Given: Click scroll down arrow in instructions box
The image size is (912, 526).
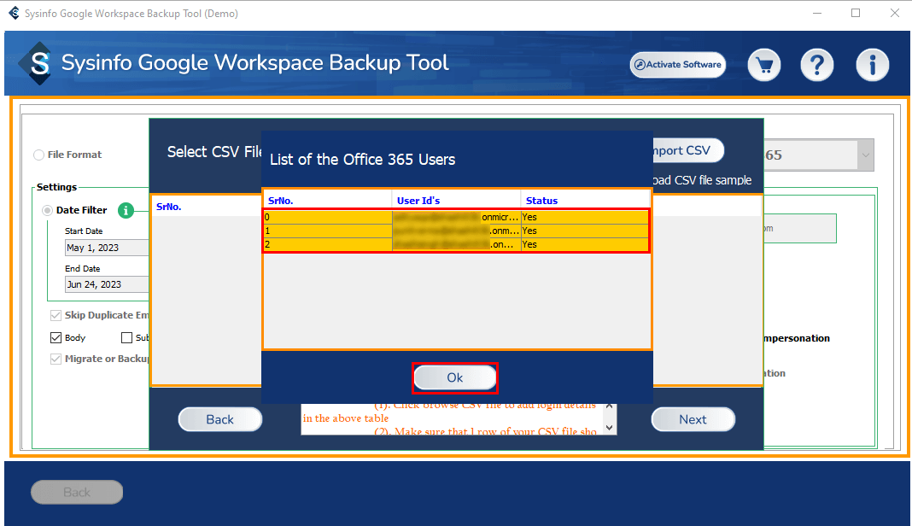Looking at the screenshot, I should 609,428.
